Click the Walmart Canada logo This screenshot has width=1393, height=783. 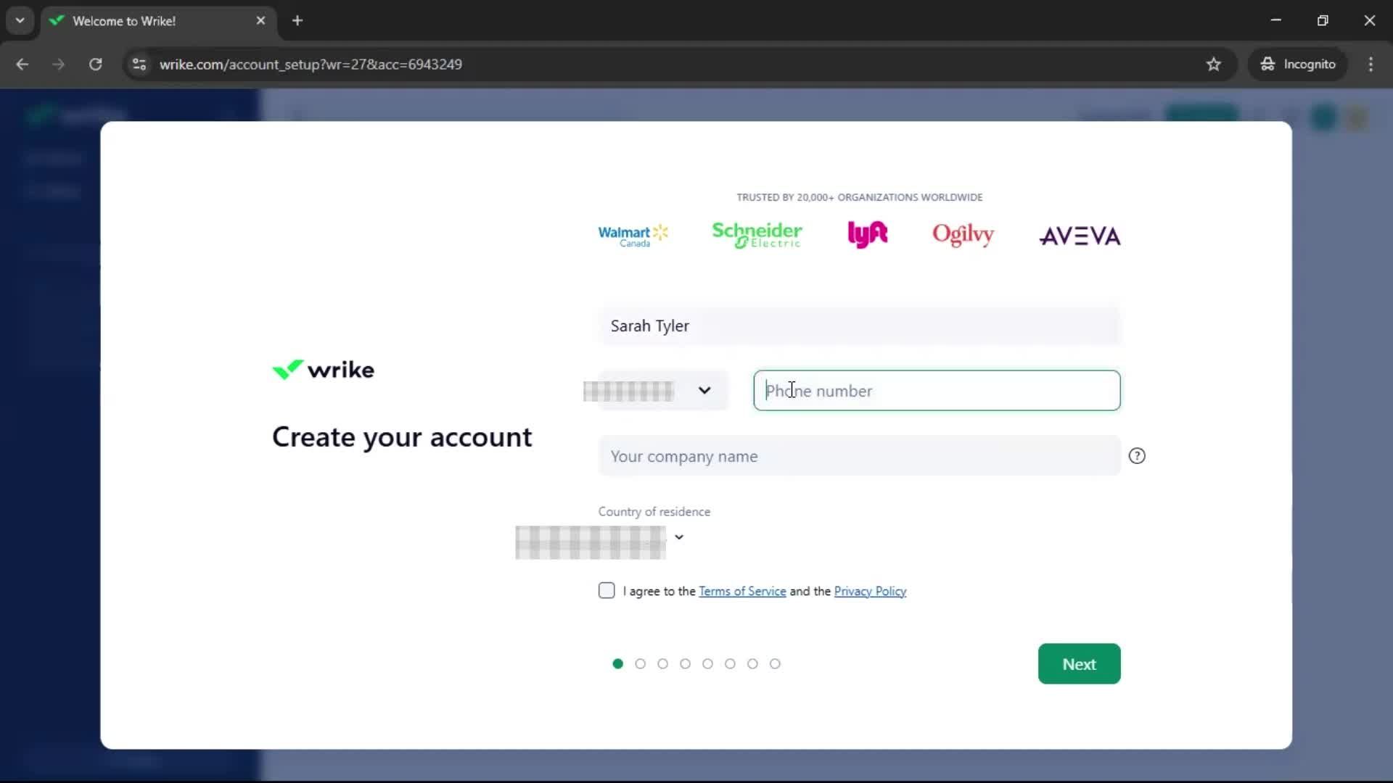pyautogui.click(x=633, y=235)
